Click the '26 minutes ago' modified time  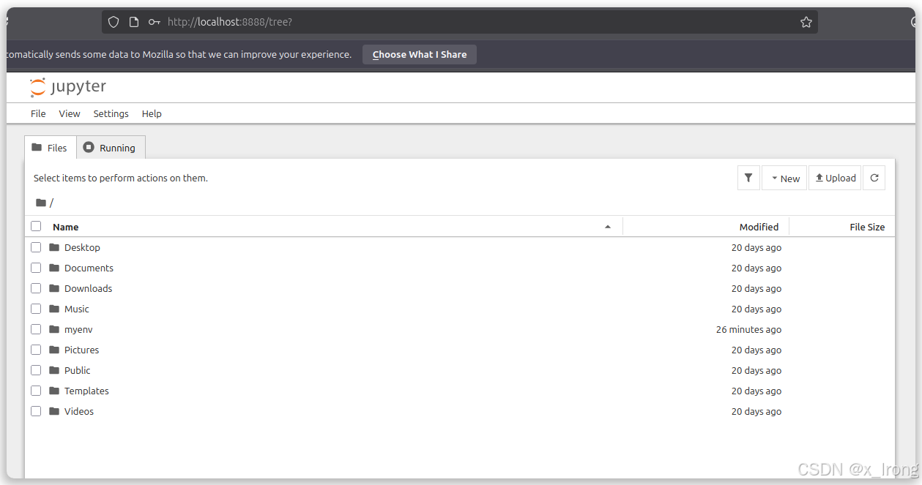[x=748, y=329]
